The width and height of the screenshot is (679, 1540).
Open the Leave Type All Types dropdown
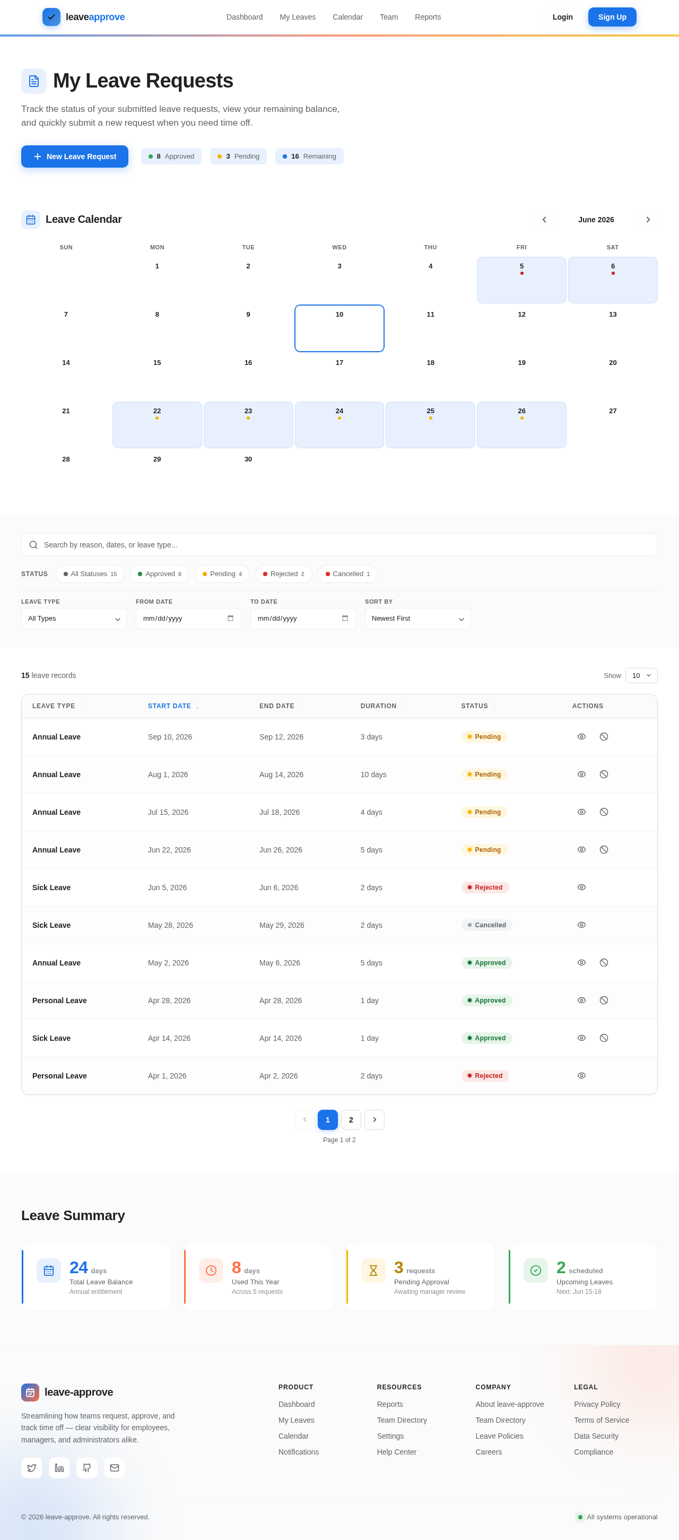click(74, 618)
